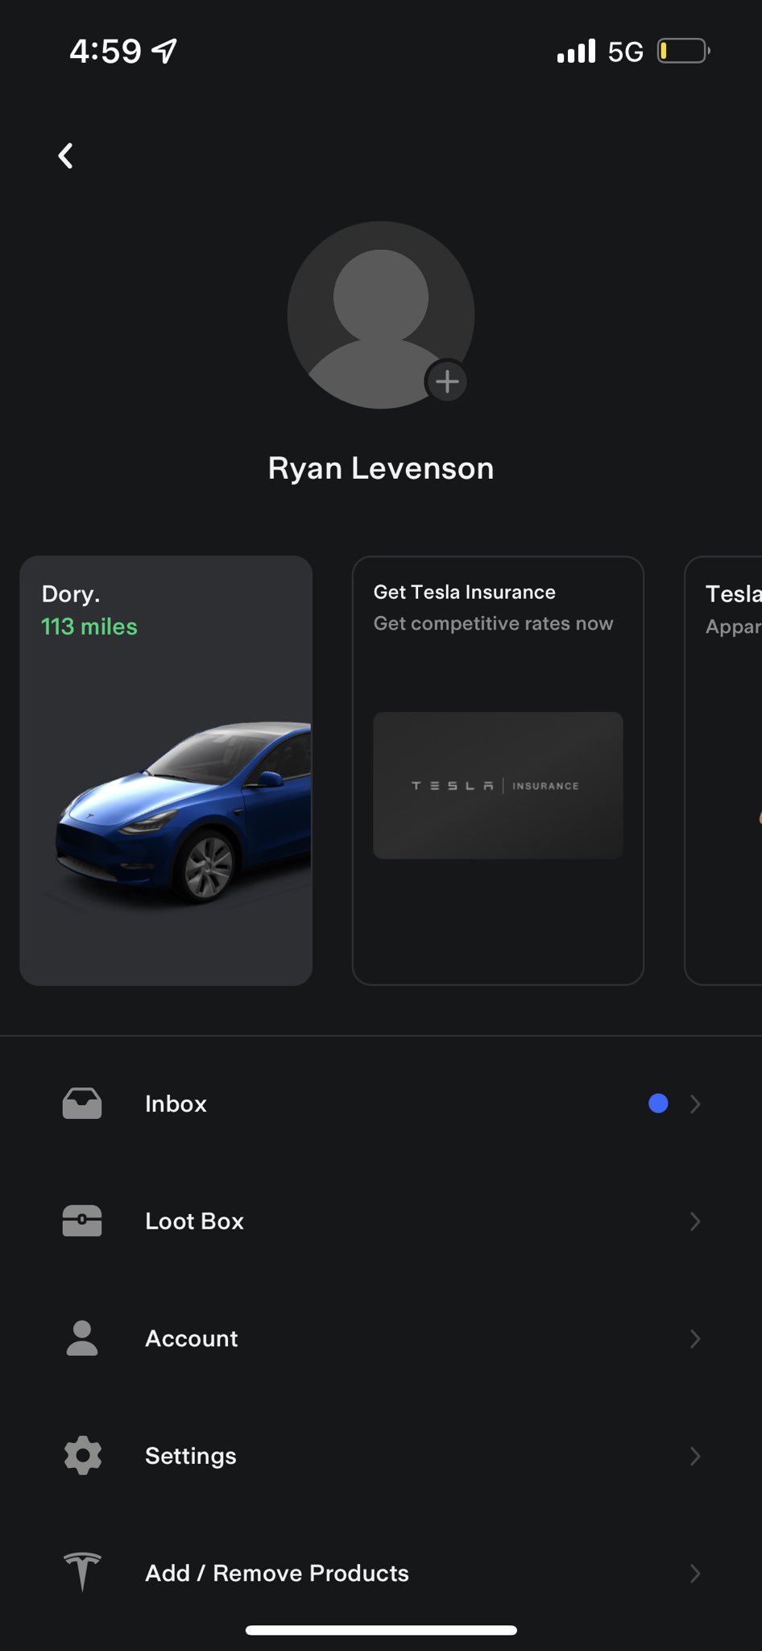Tap the location arrow in status bar
Screen dimensions: 762x1651
point(164,51)
